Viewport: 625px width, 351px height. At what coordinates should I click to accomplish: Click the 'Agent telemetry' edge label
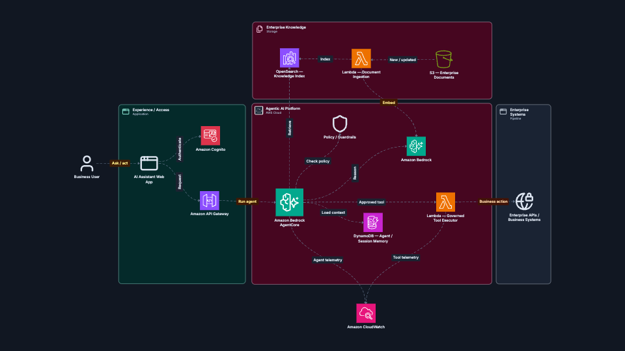click(x=327, y=260)
